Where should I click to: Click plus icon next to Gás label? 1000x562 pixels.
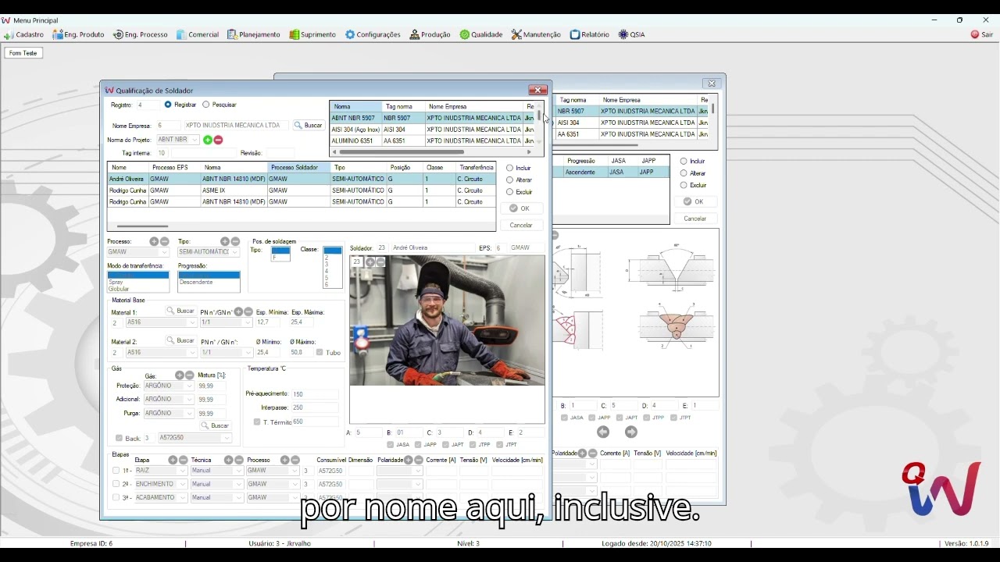(179, 375)
